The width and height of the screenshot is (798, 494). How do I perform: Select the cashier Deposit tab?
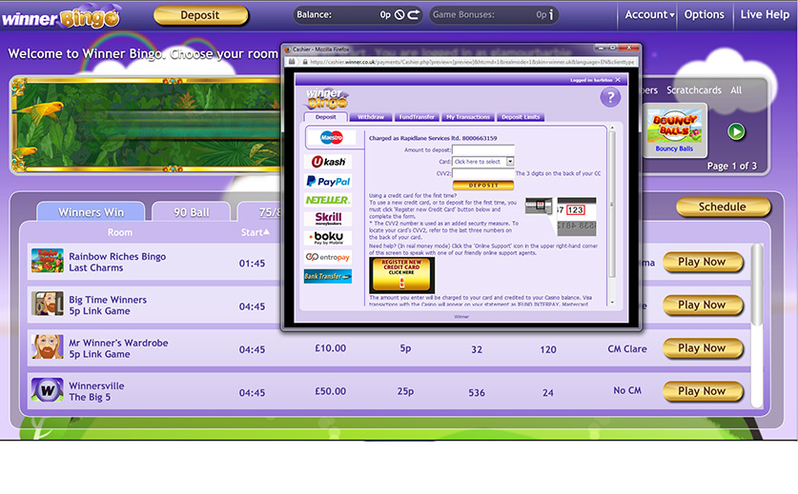pos(326,117)
